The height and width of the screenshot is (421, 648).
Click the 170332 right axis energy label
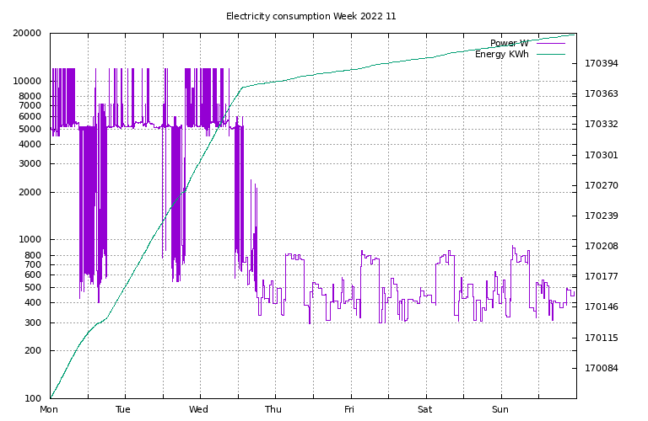coord(602,124)
